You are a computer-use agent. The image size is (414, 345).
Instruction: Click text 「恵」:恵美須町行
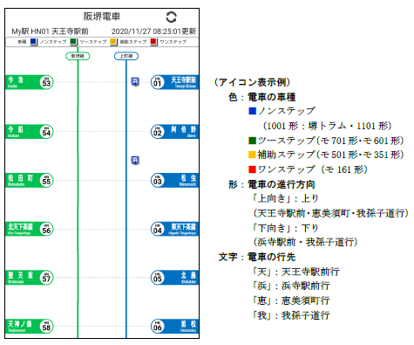[291, 300]
